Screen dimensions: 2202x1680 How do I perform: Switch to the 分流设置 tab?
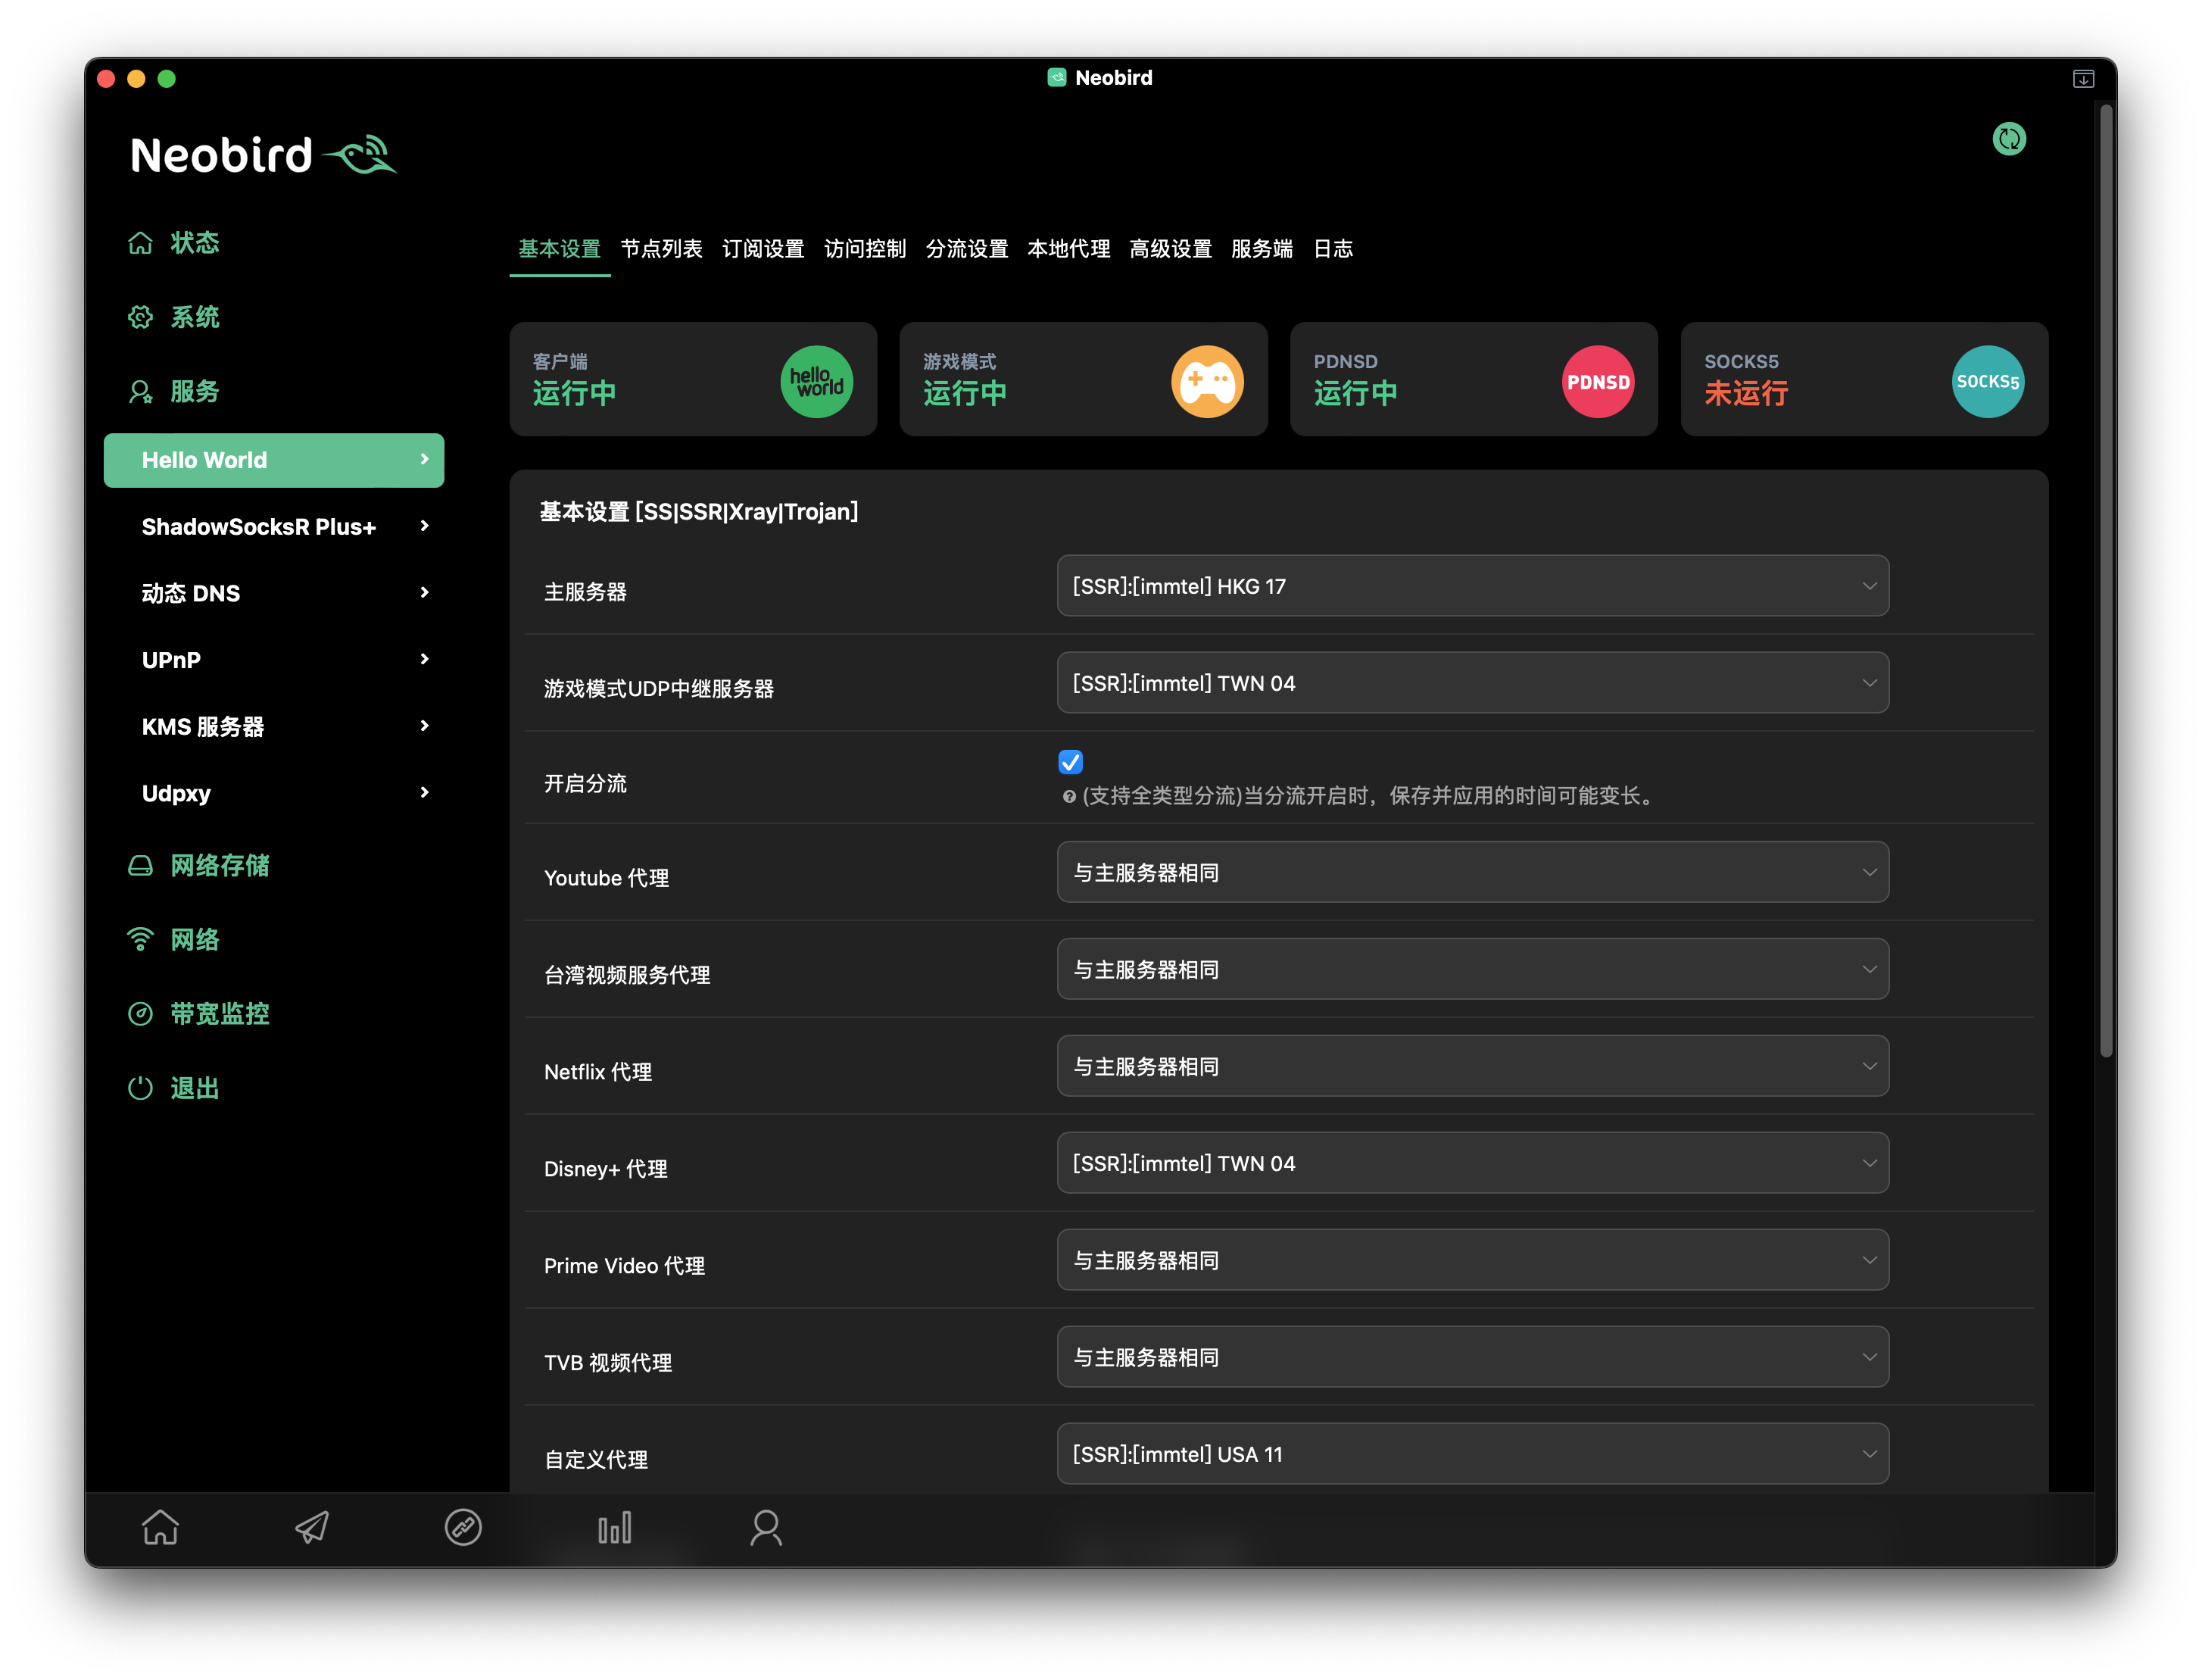click(966, 249)
